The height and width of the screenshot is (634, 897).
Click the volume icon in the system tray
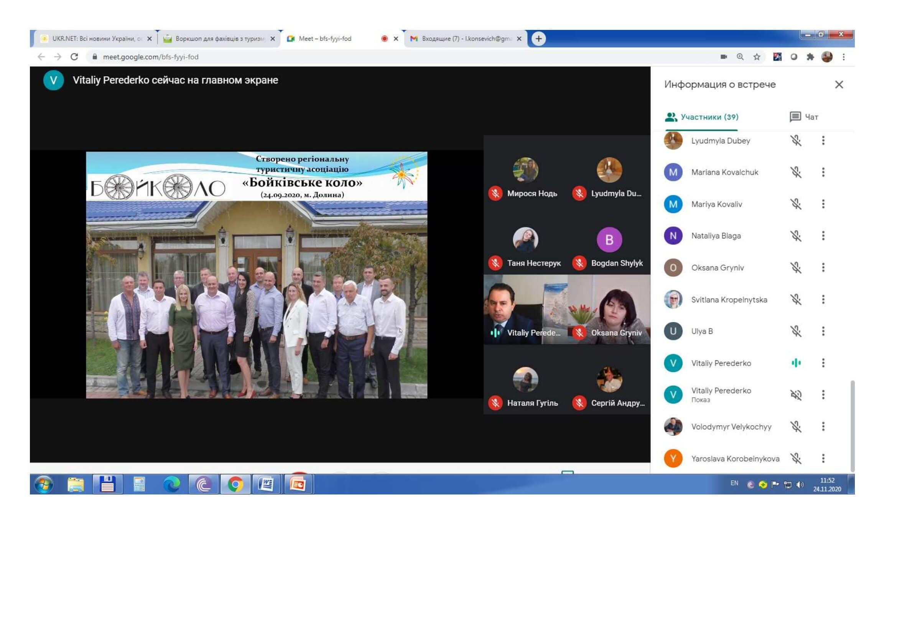point(800,485)
